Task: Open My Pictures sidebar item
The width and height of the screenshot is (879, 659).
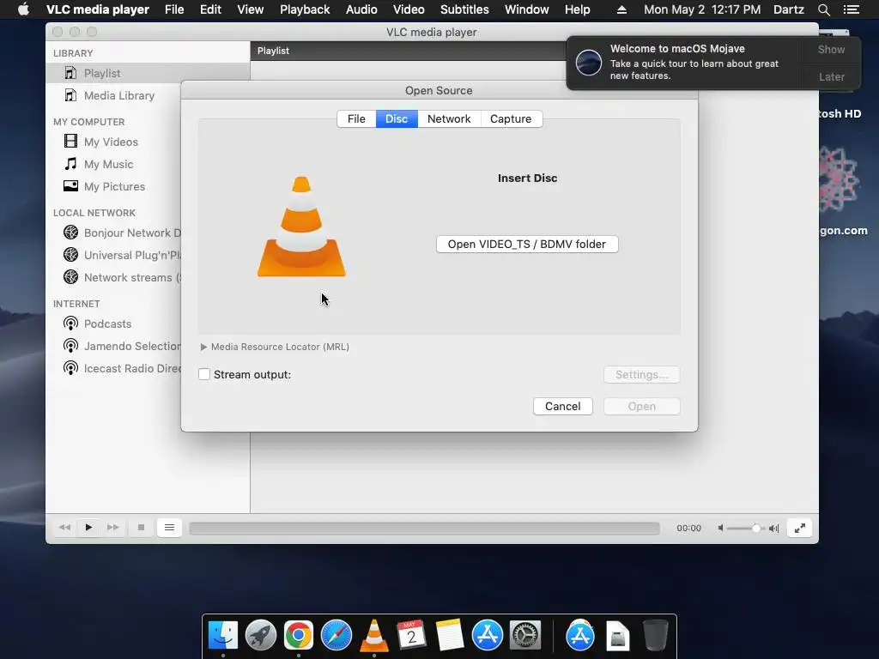Action: coord(114,186)
